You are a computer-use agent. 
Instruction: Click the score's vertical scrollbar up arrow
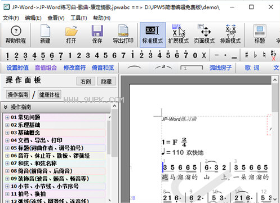pos(275,80)
